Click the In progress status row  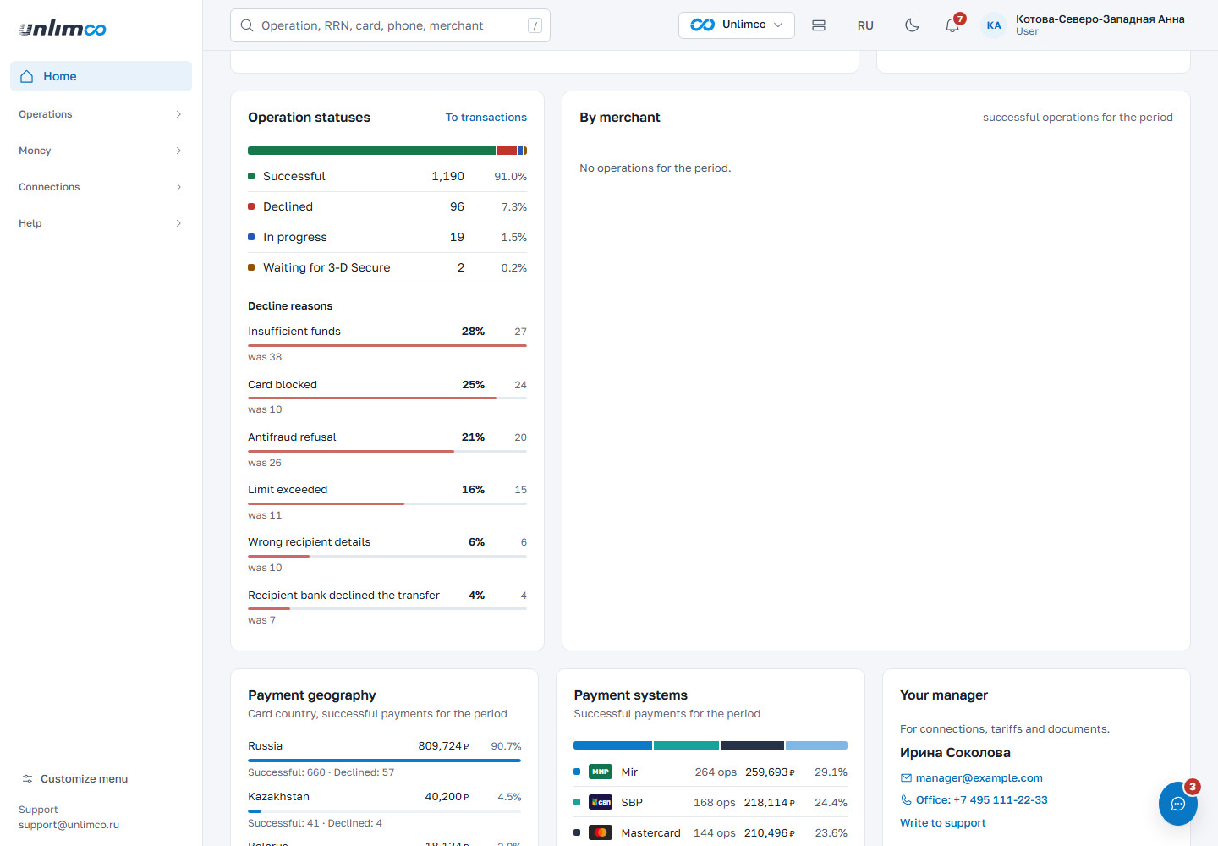tap(387, 238)
